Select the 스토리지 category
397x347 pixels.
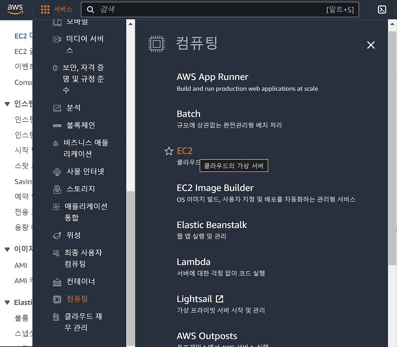pos(81,189)
